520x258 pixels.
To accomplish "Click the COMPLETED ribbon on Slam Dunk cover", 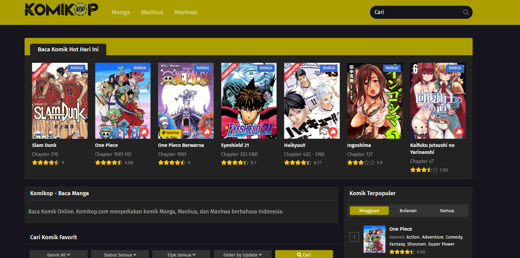I will click(x=40, y=71).
